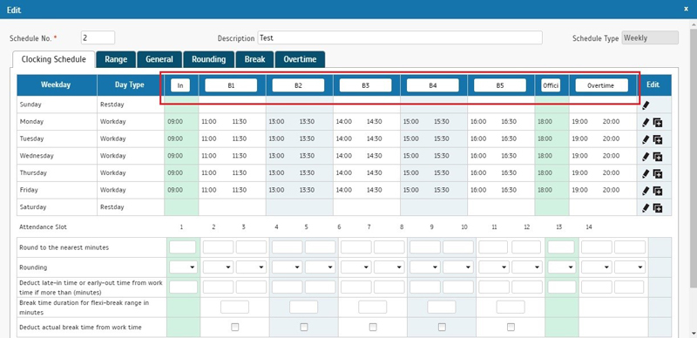Click the duplicate icon for Friday
This screenshot has width=697, height=338.
click(658, 192)
